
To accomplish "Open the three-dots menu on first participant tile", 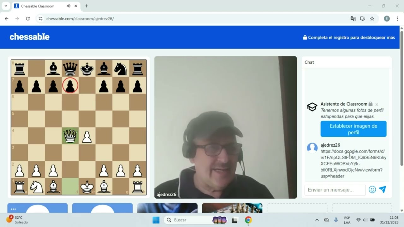I will (13, 209).
